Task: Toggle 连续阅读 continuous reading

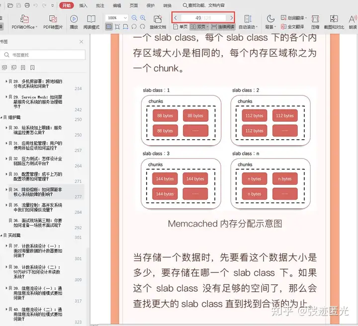Action: click(x=223, y=27)
